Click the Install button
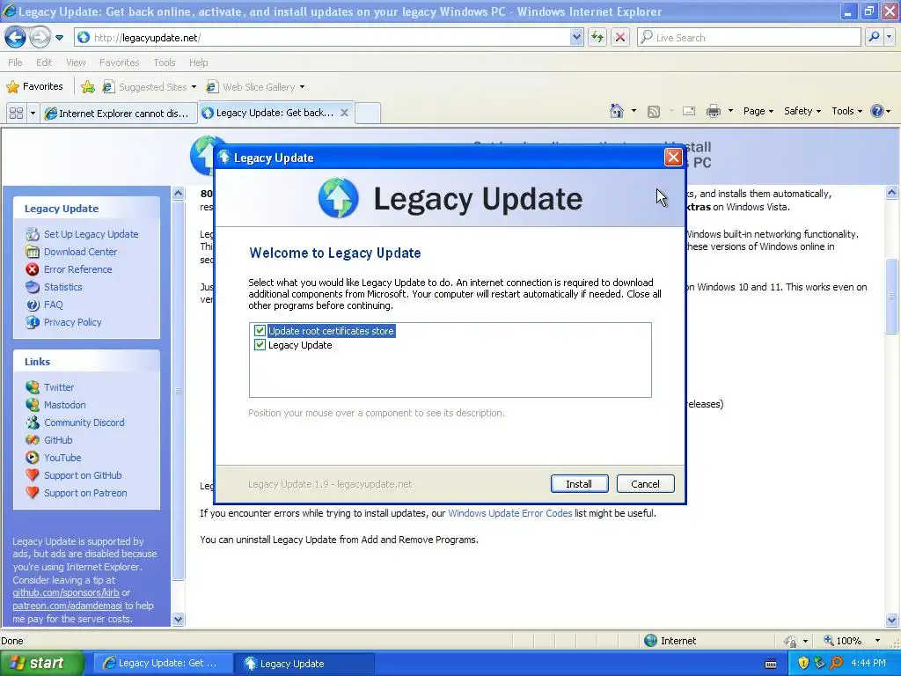The image size is (901, 676). (579, 484)
